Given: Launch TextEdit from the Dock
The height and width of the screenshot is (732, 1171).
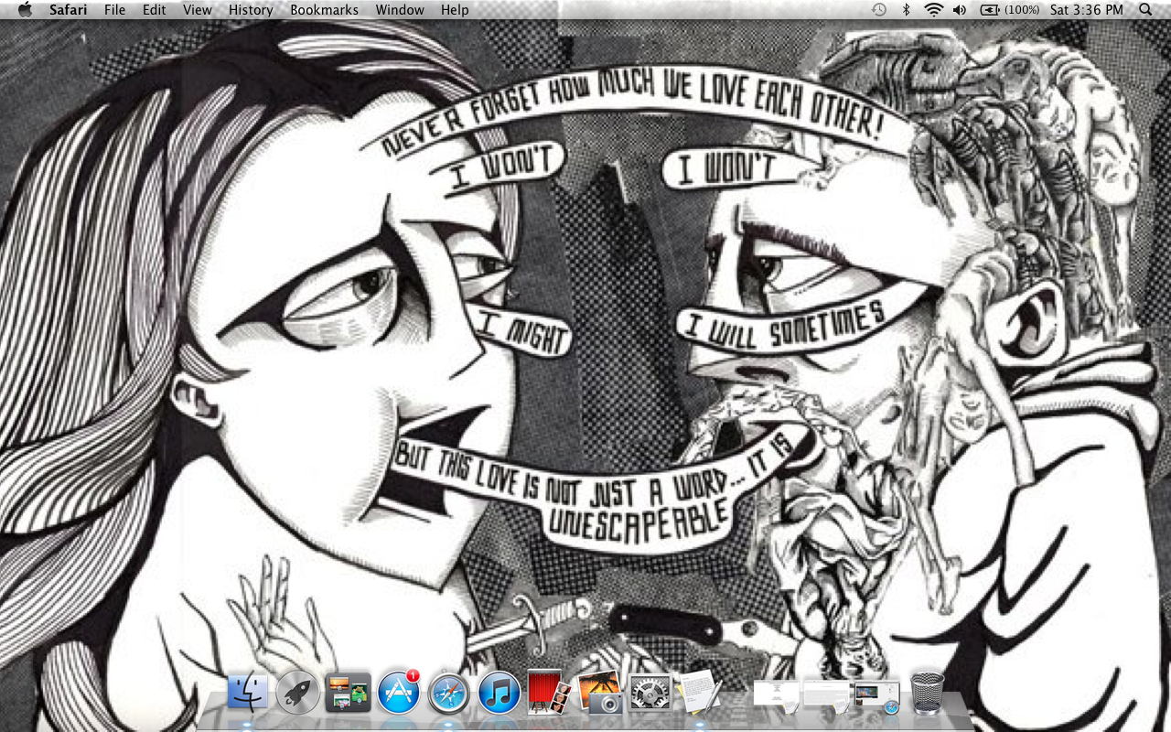Looking at the screenshot, I should pos(700,693).
